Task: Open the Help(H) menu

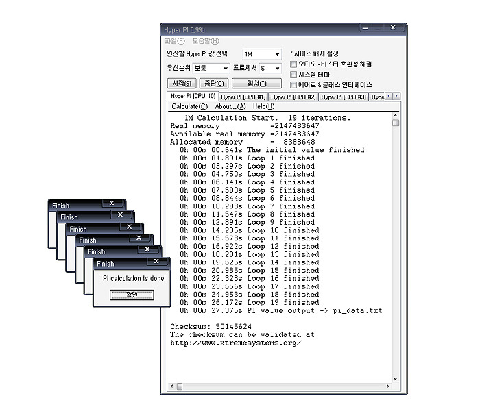Action: pos(263,106)
